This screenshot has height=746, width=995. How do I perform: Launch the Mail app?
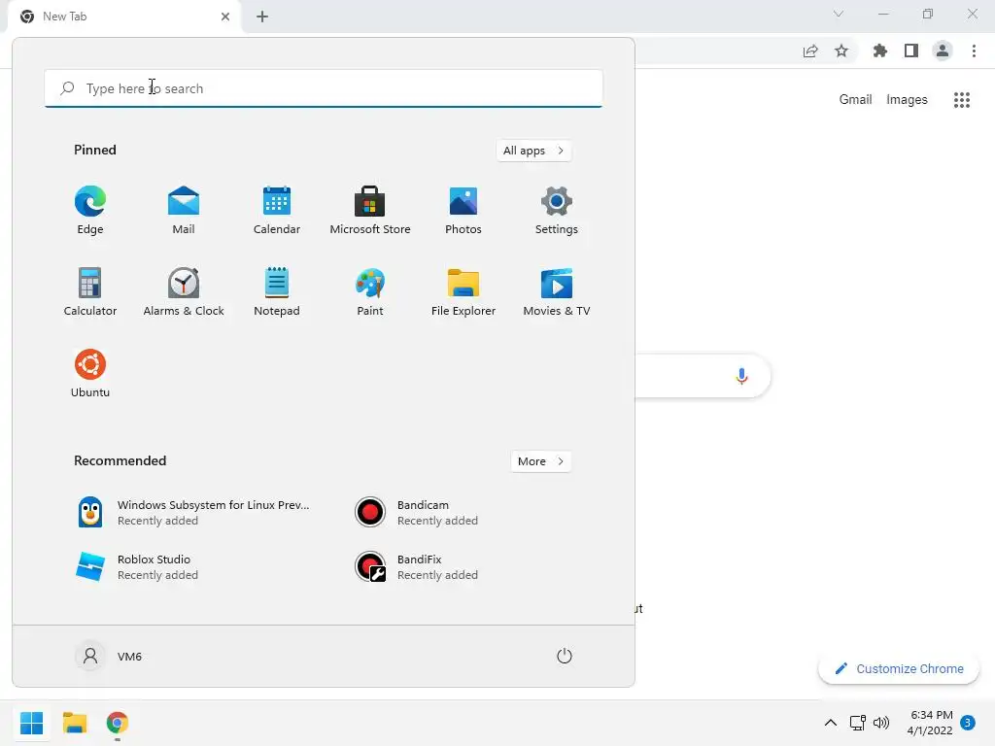(184, 211)
